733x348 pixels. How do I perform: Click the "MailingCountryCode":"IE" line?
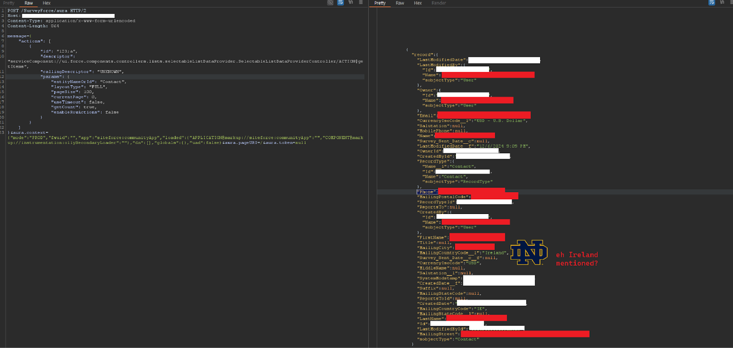click(x=452, y=309)
